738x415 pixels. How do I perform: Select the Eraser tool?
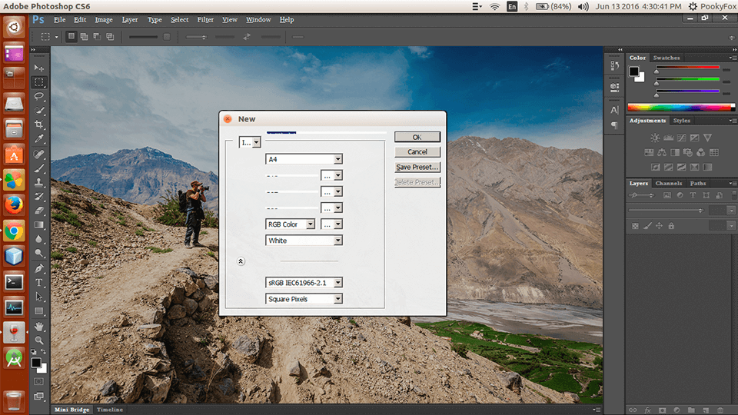(39, 211)
